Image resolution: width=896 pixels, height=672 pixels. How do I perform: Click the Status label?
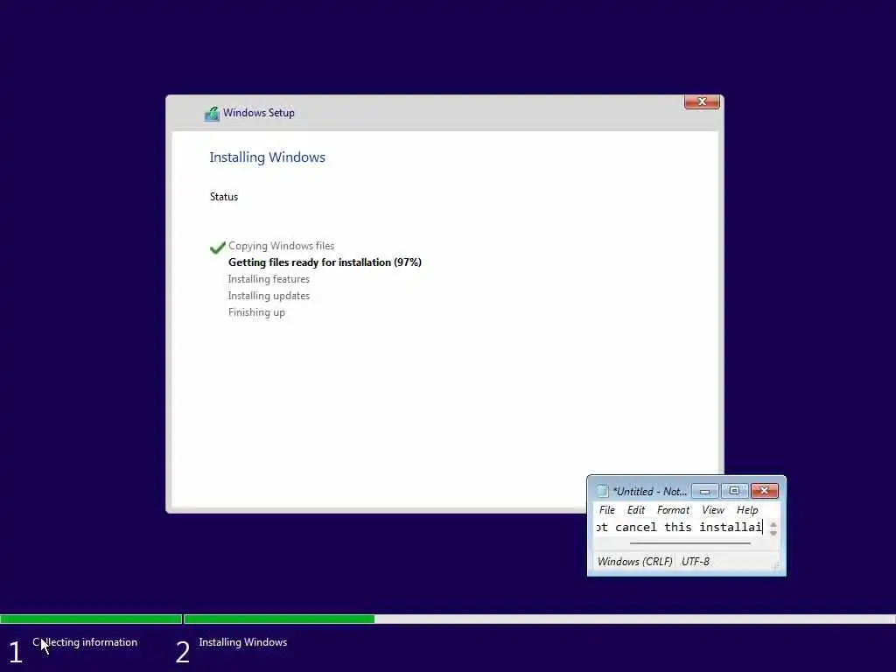pyautogui.click(x=223, y=197)
